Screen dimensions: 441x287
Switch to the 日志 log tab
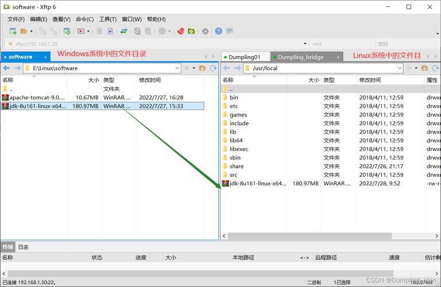tap(24, 247)
